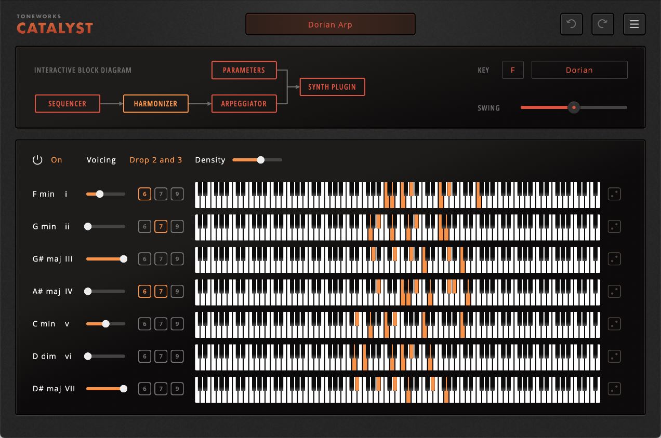This screenshot has width=661, height=438.
Task: Disable the 7 extension on G min
Action: [x=161, y=226]
